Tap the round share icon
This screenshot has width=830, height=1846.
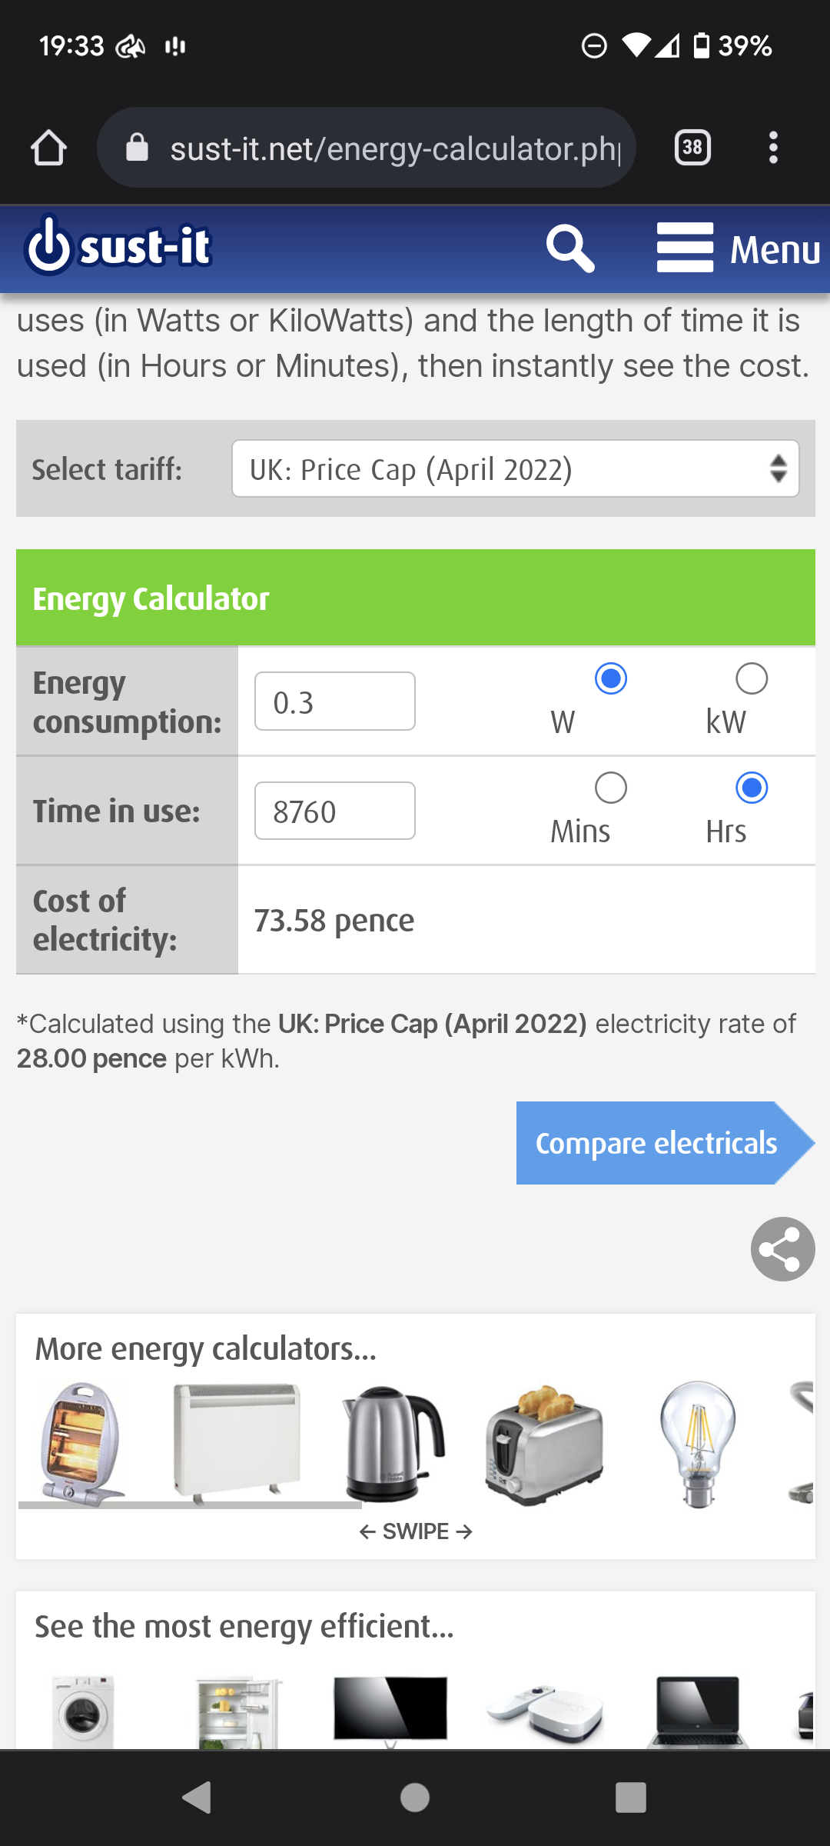click(782, 1248)
